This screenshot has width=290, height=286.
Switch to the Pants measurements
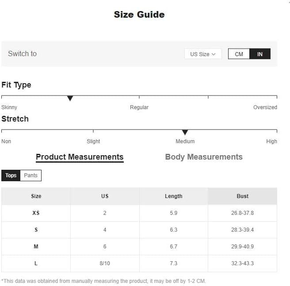pyautogui.click(x=31, y=175)
